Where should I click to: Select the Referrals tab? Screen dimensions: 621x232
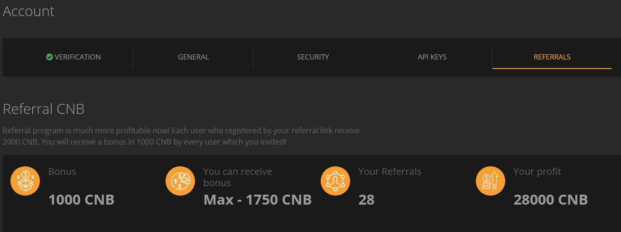[x=552, y=57]
